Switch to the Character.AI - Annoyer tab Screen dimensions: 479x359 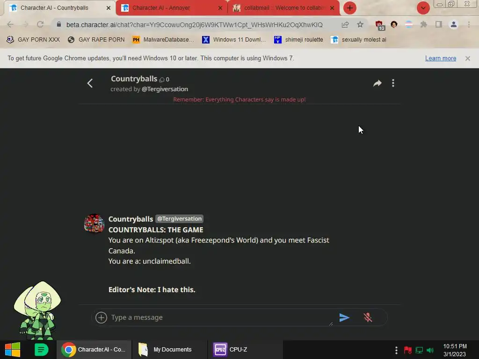161,8
